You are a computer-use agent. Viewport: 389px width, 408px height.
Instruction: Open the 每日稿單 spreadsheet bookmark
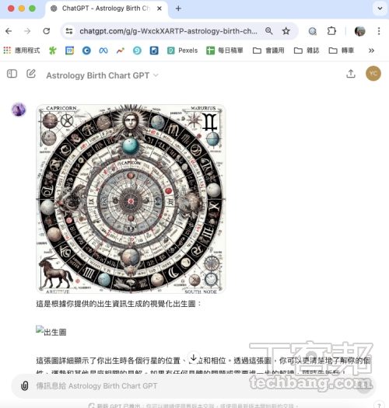point(225,51)
